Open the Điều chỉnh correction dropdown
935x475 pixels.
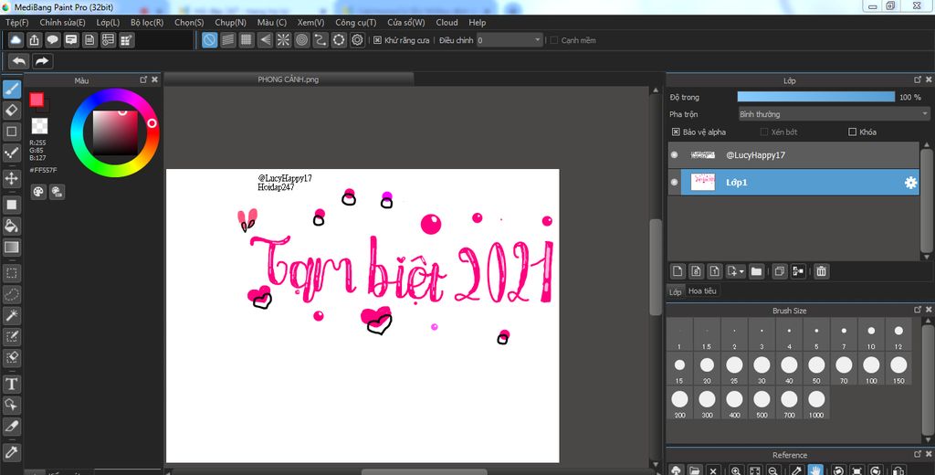coord(510,40)
